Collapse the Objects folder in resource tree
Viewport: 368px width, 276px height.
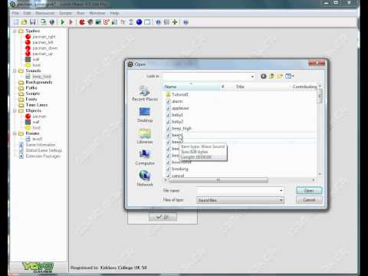click(x=15, y=110)
